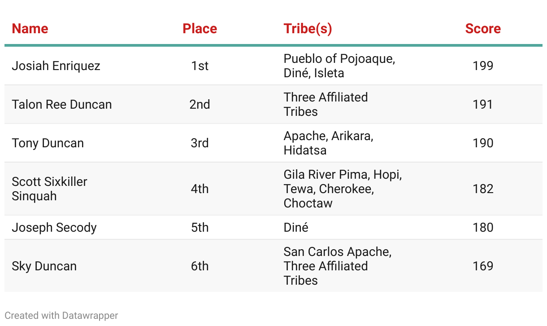Click the 1st place cell
This screenshot has height=326, width=547.
[x=200, y=66]
